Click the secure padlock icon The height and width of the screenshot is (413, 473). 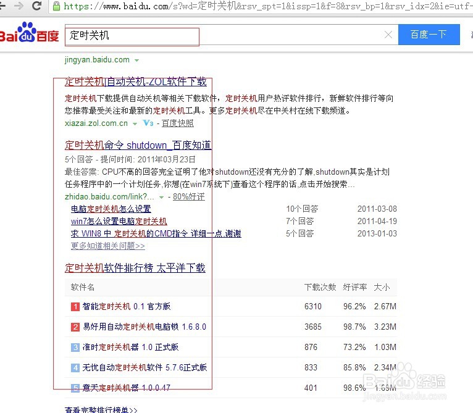(56, 6)
